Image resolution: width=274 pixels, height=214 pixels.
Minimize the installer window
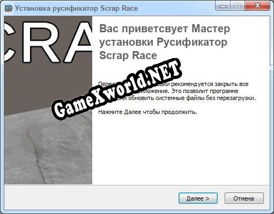pyautogui.click(x=223, y=6)
